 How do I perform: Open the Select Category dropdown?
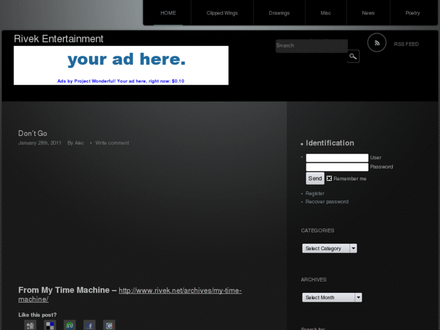pyautogui.click(x=329, y=248)
